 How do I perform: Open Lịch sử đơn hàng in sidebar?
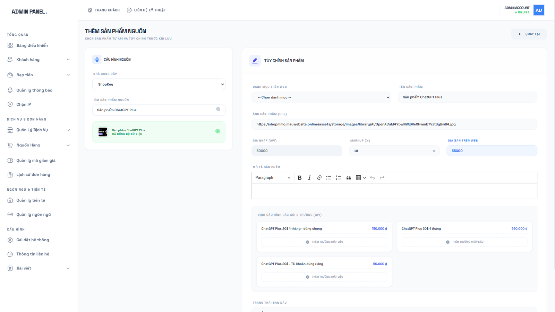[33, 175]
